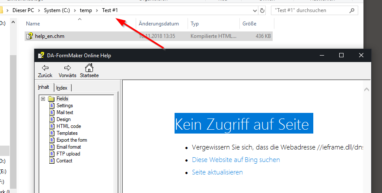Refresh the Explorer address bar
The width and height of the screenshot is (382, 193).
(x=262, y=10)
